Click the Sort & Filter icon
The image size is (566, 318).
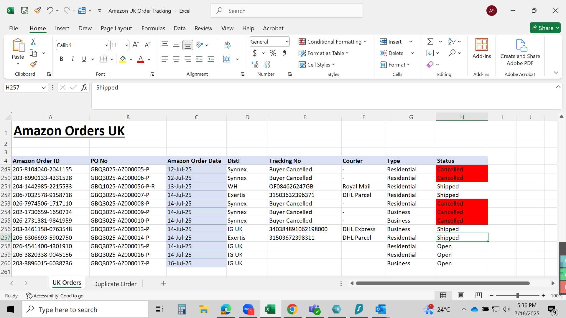tap(452, 42)
